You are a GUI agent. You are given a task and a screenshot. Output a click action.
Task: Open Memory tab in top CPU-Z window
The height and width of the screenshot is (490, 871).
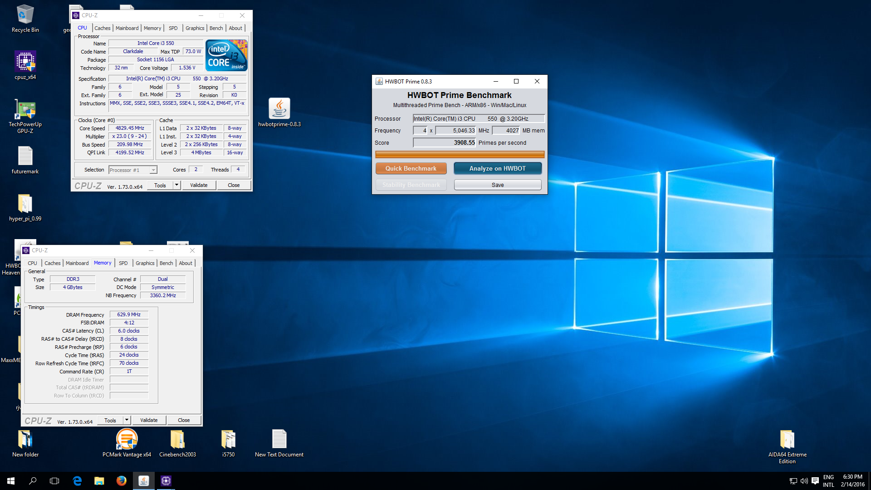(152, 28)
